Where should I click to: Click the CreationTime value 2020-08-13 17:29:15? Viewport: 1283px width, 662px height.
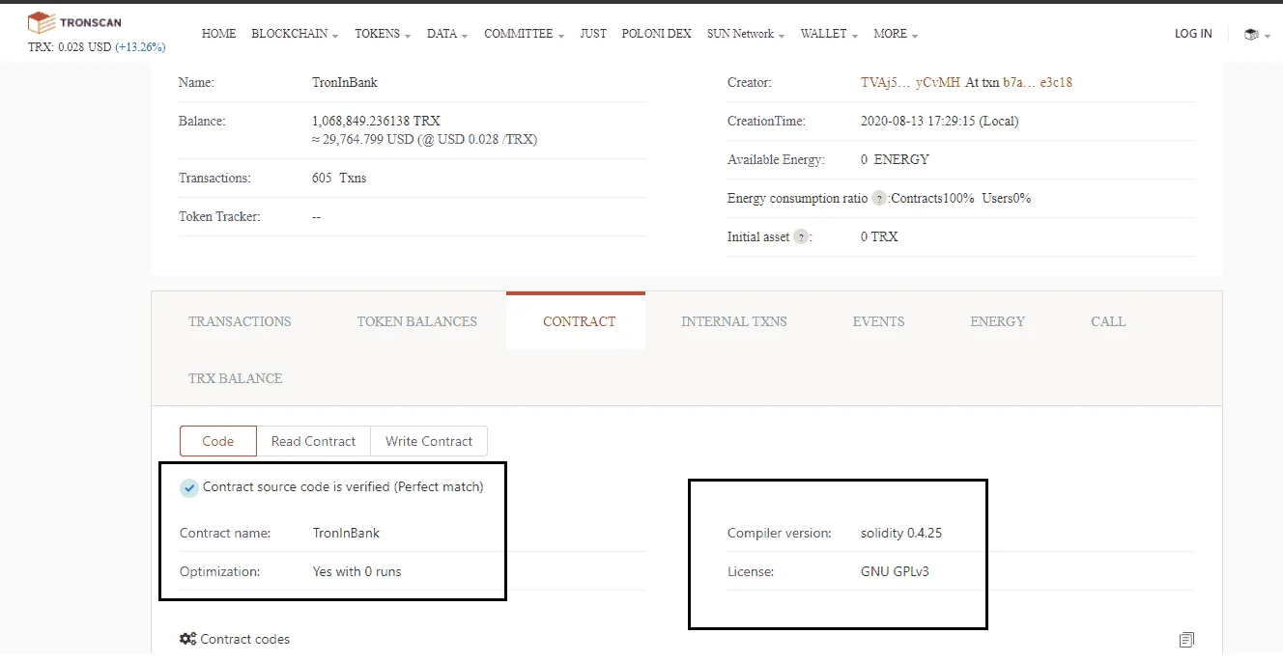coord(939,122)
